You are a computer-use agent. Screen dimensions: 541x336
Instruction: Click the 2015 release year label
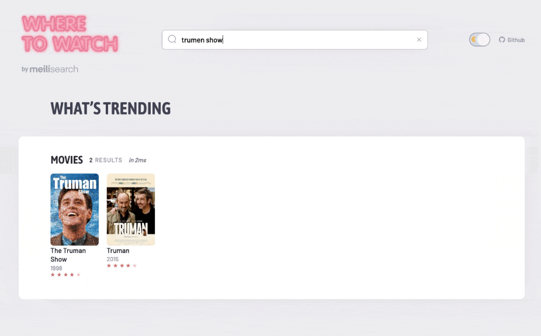click(x=113, y=259)
